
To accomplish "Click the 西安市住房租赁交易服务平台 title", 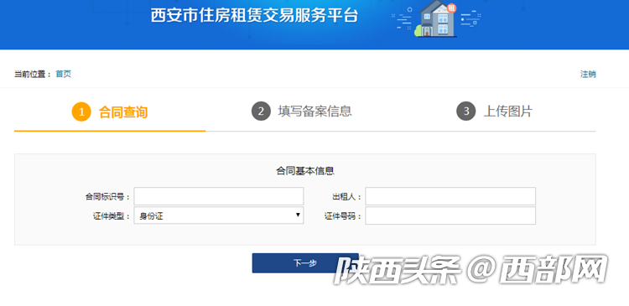I will click(254, 16).
